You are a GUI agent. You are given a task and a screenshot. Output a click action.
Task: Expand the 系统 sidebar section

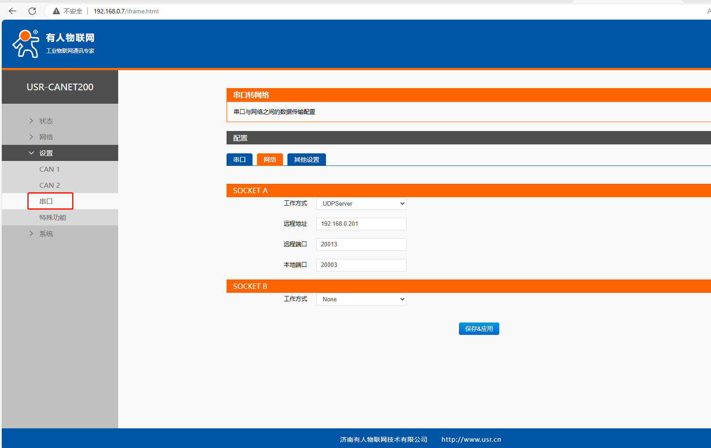coord(46,233)
